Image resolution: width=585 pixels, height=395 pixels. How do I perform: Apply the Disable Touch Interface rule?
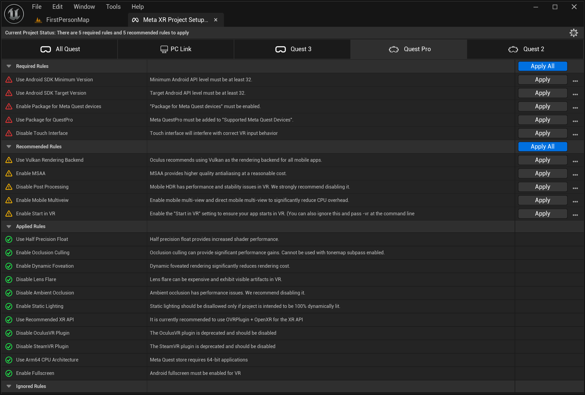542,133
